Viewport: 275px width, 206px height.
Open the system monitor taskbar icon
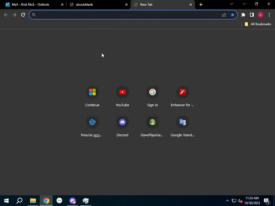[86, 201]
